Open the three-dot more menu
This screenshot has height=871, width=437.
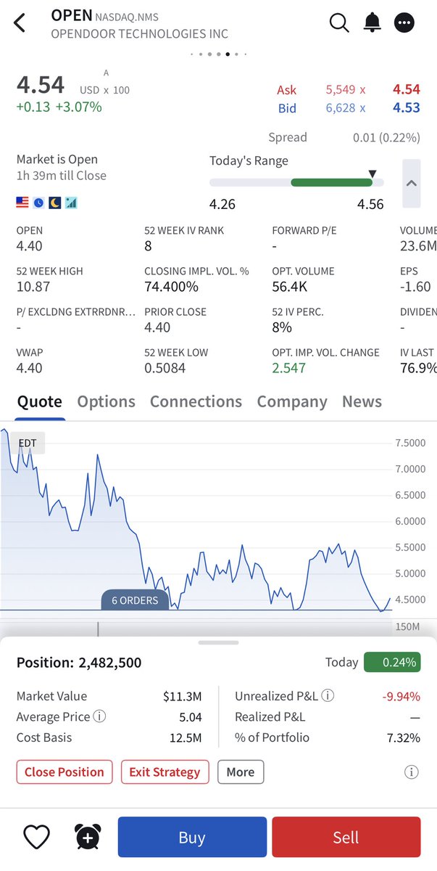pos(404,23)
